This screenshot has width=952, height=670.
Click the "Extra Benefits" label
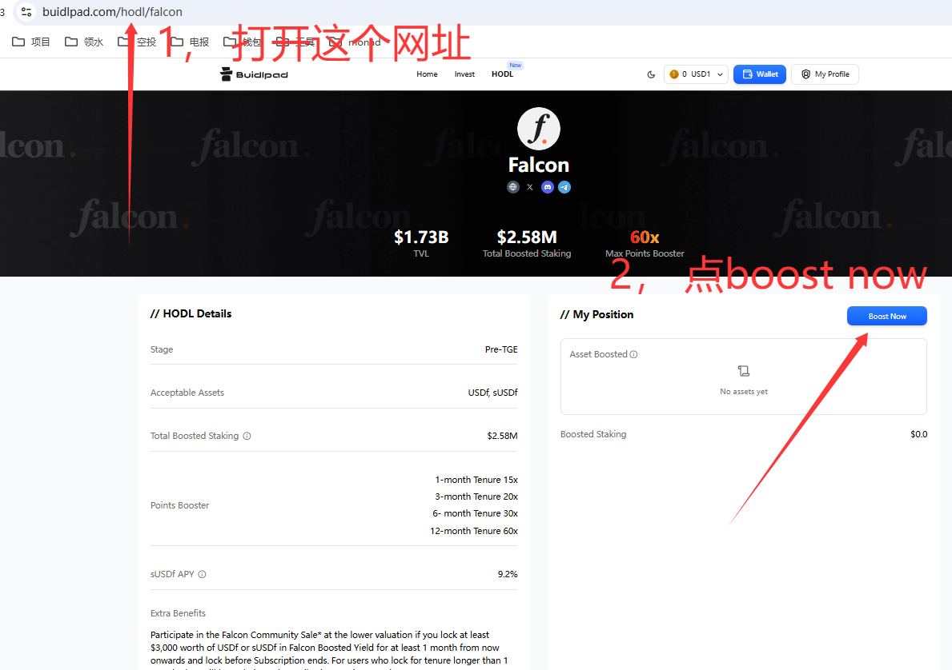coord(178,613)
